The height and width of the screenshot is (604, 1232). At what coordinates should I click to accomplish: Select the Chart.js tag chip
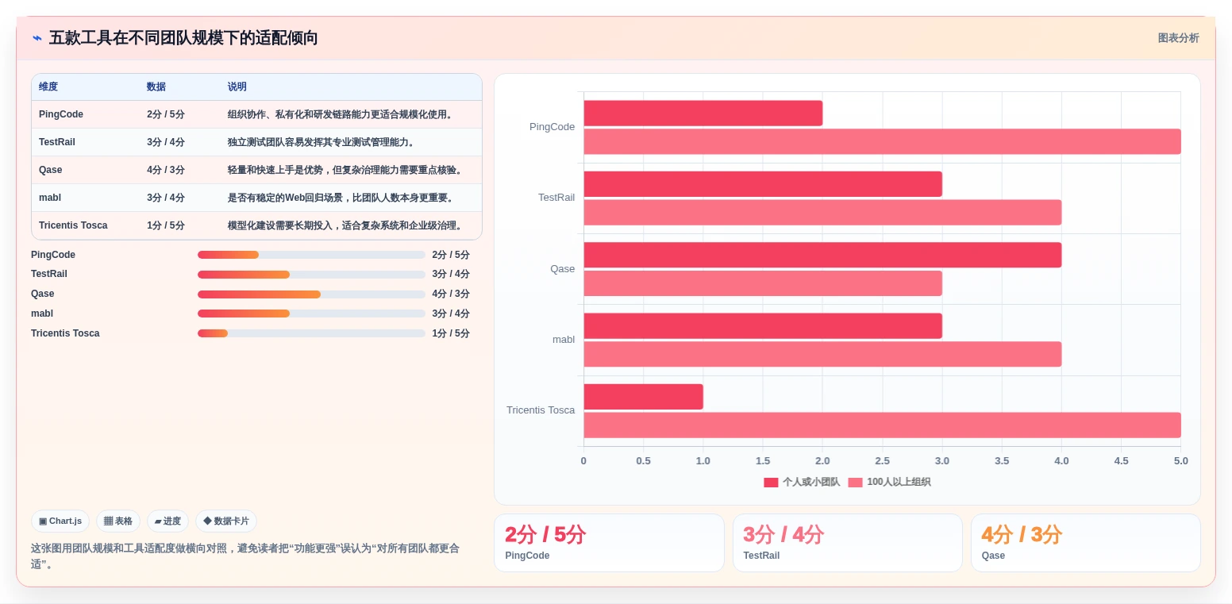(60, 521)
